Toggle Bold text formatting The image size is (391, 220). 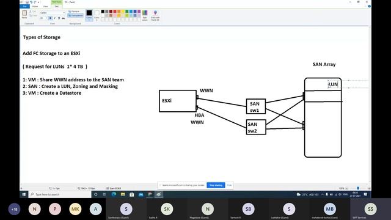point(50,18)
